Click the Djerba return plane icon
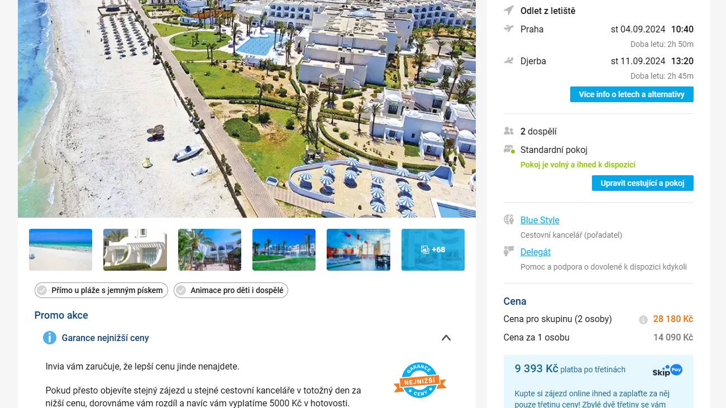 [x=508, y=60]
